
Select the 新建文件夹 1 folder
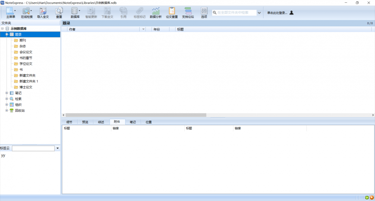coord(29,81)
